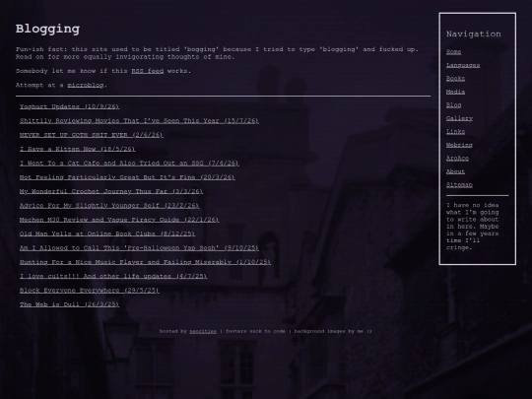Open the RSS feed link
Screen dimensions: 532x399
pos(147,71)
